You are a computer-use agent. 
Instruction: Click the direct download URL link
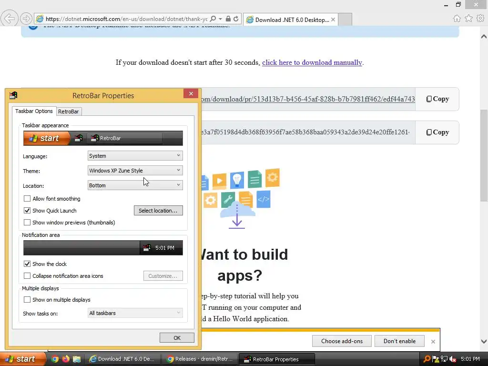(x=308, y=99)
